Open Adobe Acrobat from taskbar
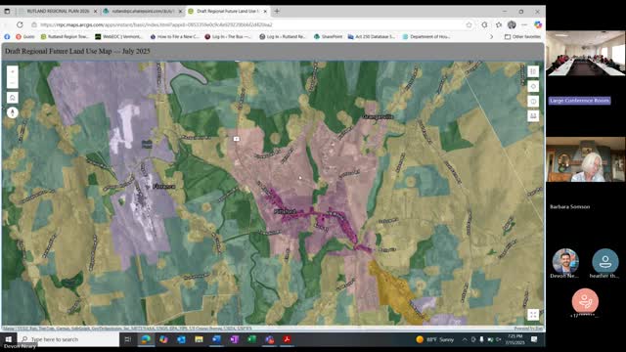The image size is (626, 352). pyautogui.click(x=287, y=339)
